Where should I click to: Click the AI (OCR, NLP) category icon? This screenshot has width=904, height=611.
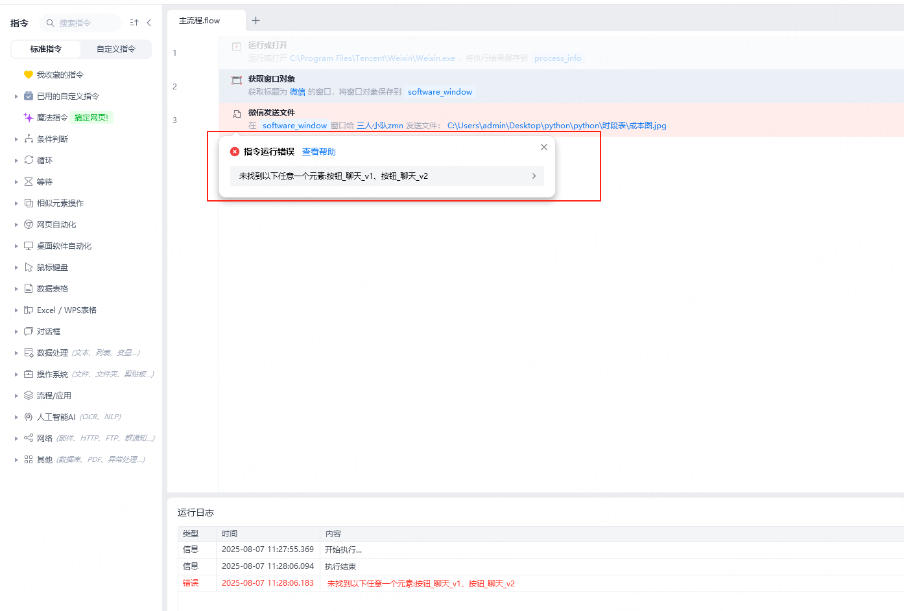coord(29,417)
